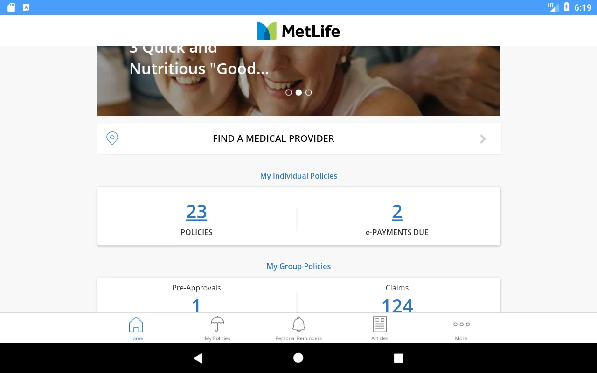Open Find a Medical Provider row
597x373 pixels.
pyautogui.click(x=299, y=138)
